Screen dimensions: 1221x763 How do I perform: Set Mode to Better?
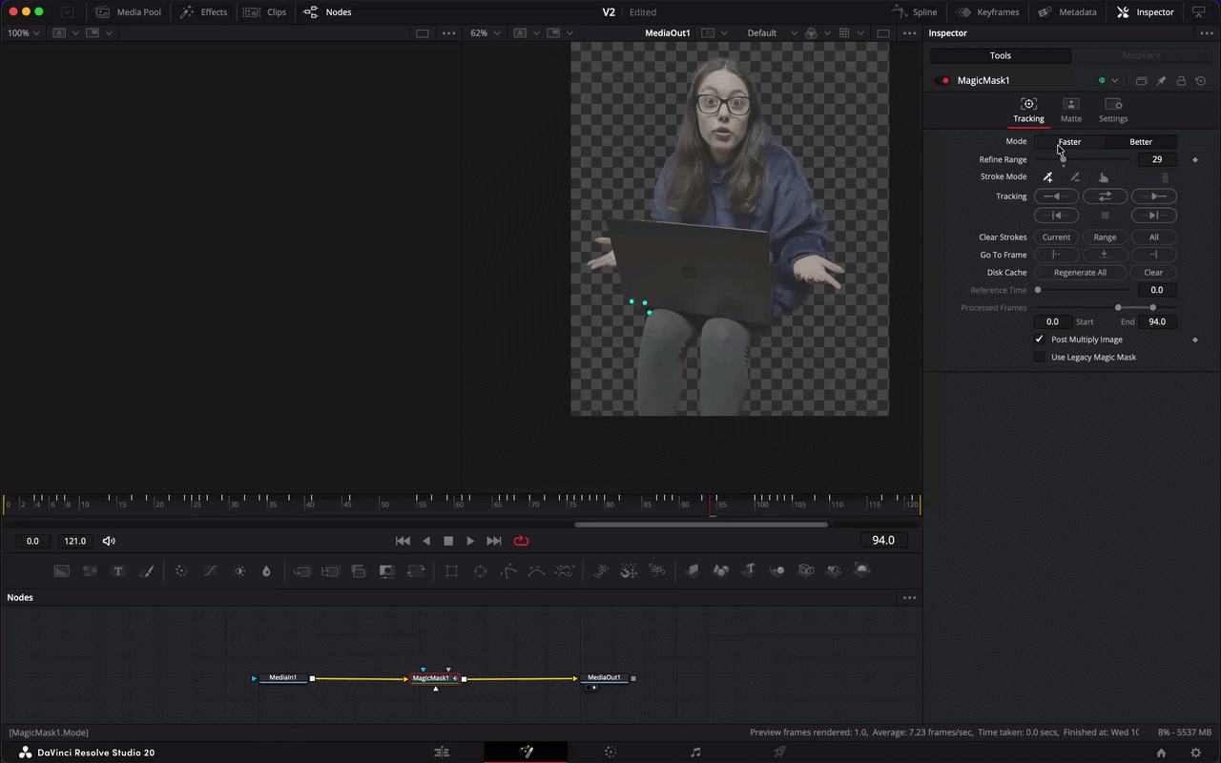[1141, 142]
